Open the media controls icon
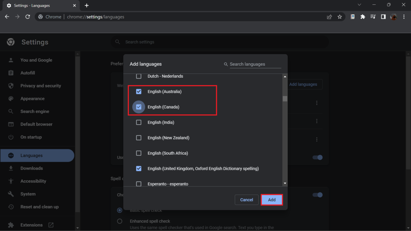411x231 pixels. pyautogui.click(x=373, y=17)
